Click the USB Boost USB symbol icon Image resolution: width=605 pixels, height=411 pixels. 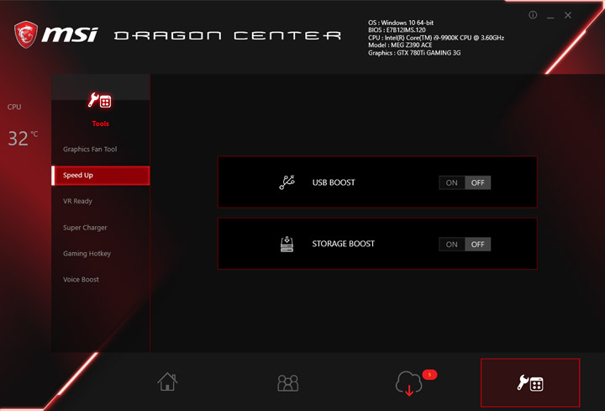pyautogui.click(x=287, y=182)
